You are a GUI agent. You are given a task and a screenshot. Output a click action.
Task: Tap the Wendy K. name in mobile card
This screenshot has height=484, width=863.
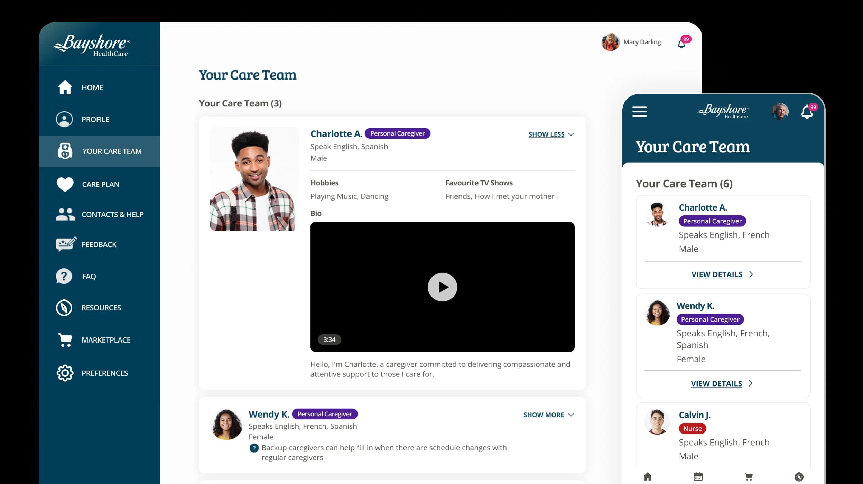pyautogui.click(x=695, y=306)
